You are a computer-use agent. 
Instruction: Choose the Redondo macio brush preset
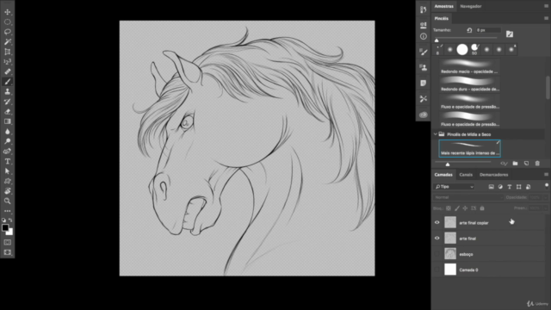(x=469, y=67)
